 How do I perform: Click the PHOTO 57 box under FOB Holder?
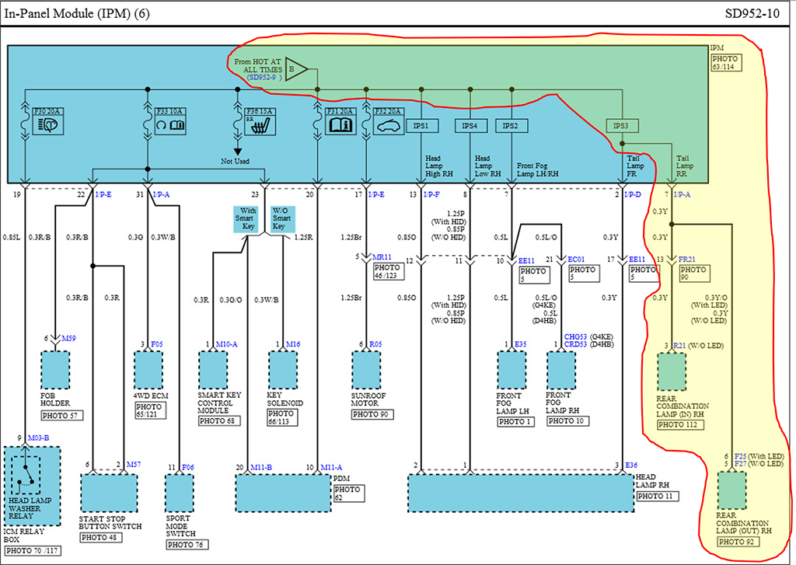64,417
